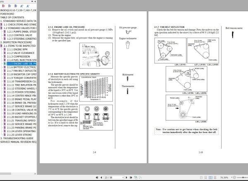Screen dimensions: 248x181
Task: Click the zoom out minus button
Action: (x=234, y=178)
